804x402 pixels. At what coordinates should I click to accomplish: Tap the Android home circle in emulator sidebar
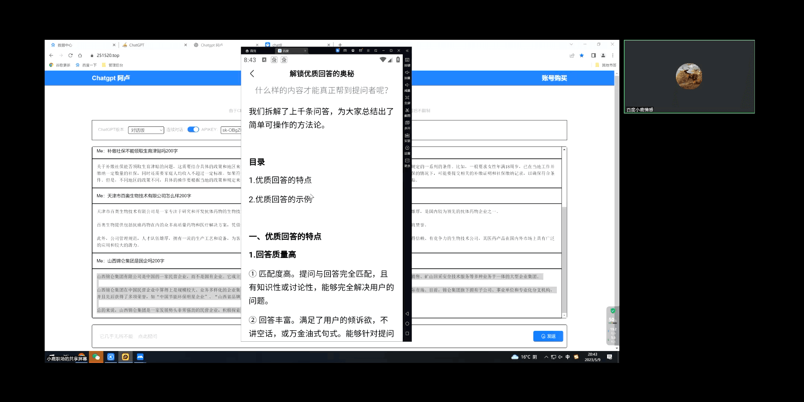(x=407, y=324)
